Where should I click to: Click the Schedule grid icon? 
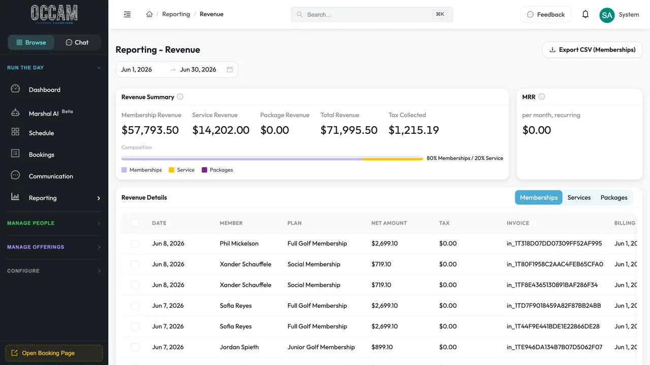click(15, 132)
